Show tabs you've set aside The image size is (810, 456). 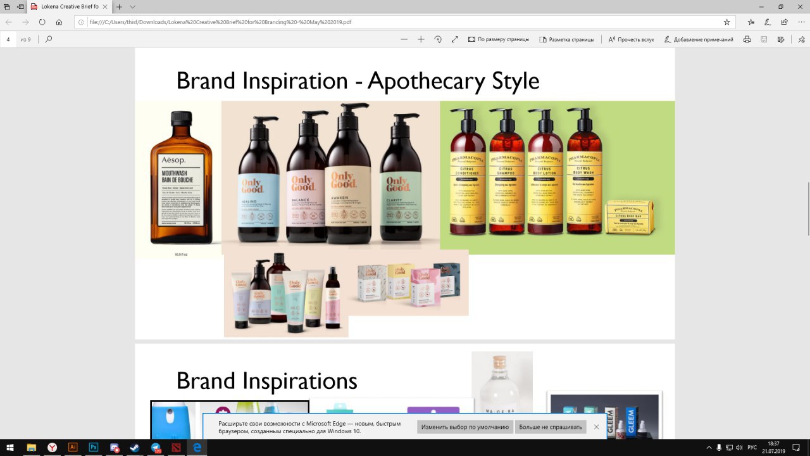(x=6, y=6)
